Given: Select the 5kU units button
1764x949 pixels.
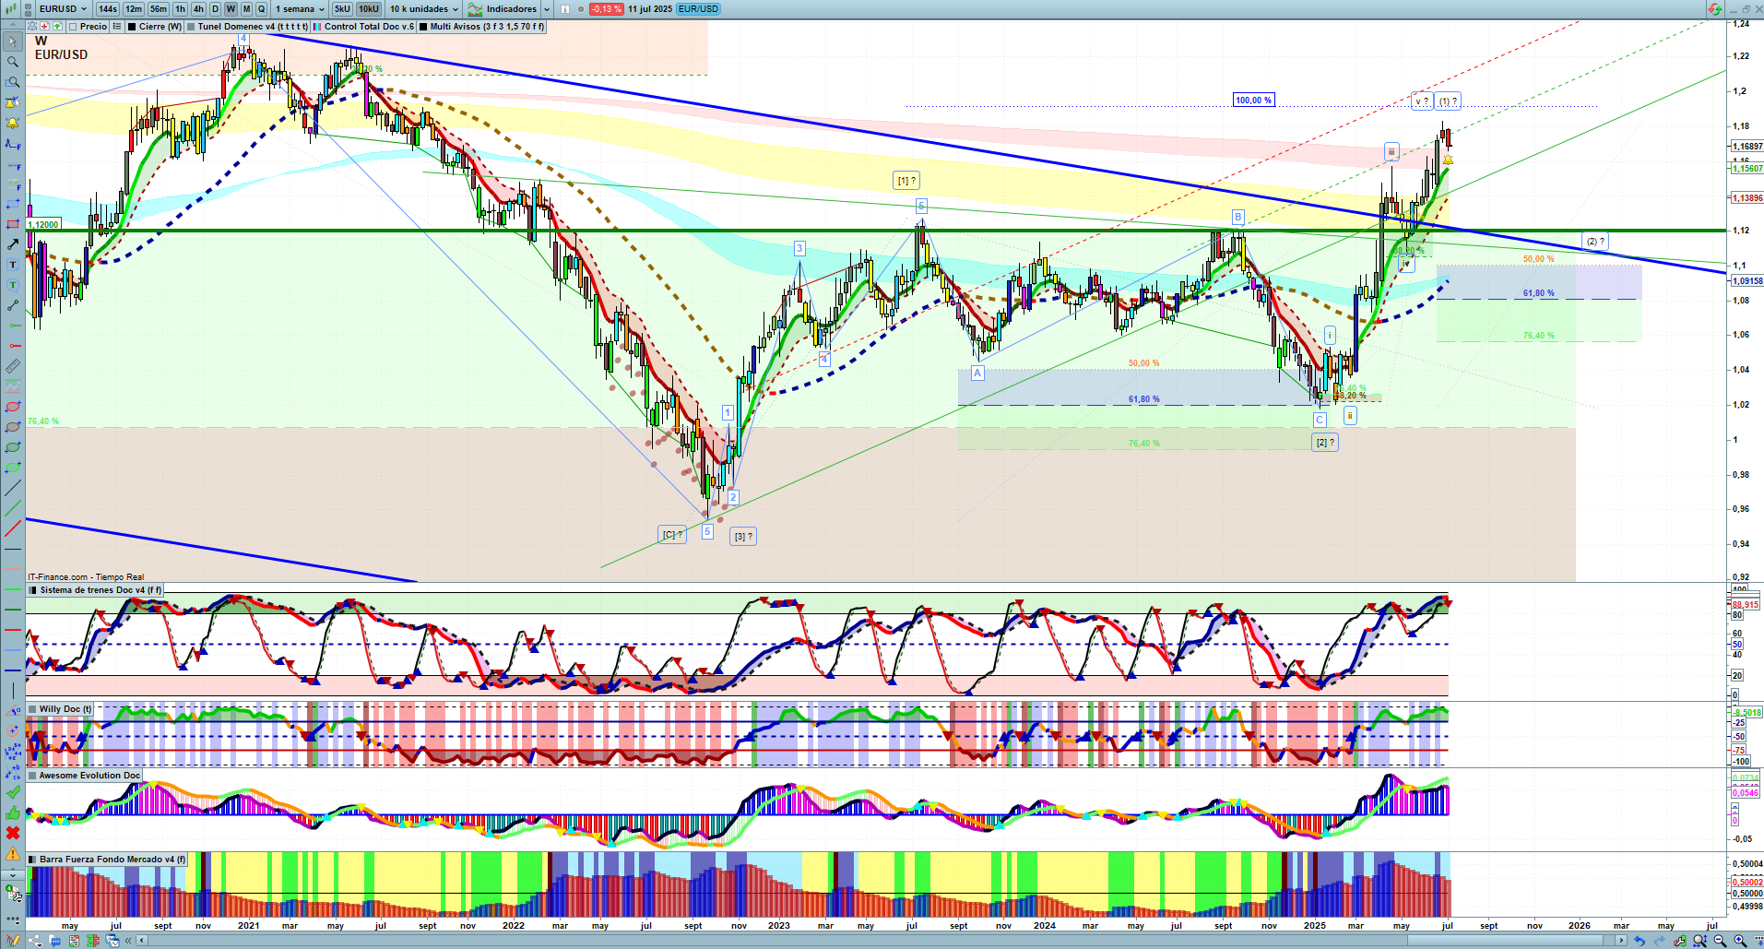Looking at the screenshot, I should (x=342, y=9).
